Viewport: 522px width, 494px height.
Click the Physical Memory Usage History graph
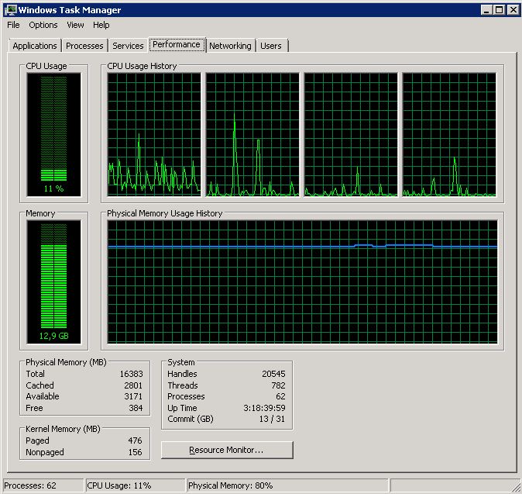point(302,282)
